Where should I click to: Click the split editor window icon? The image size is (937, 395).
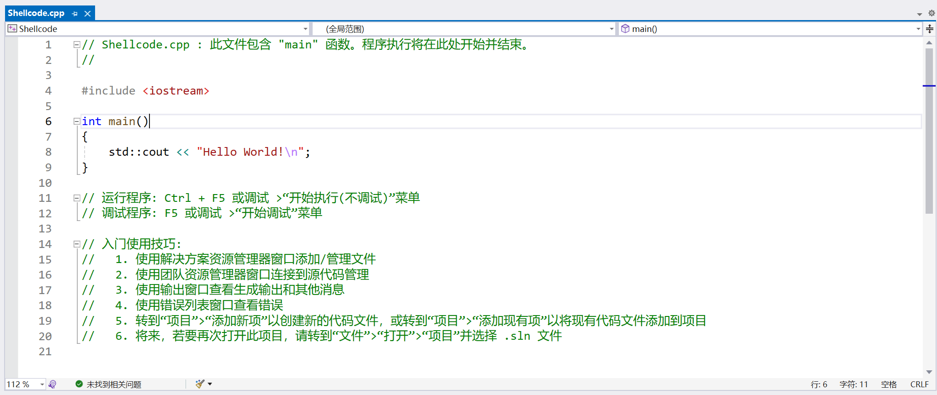tap(930, 29)
